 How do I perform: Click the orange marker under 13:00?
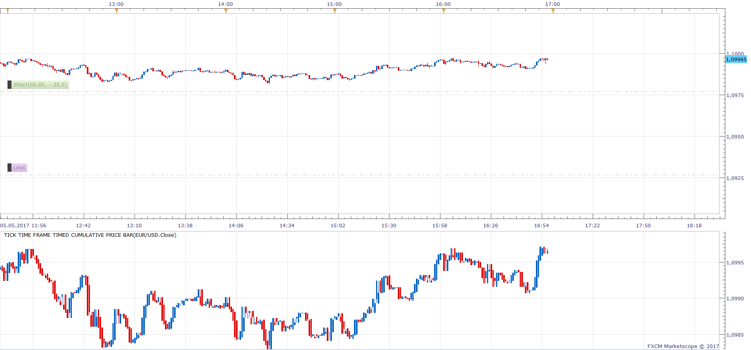(116, 11)
